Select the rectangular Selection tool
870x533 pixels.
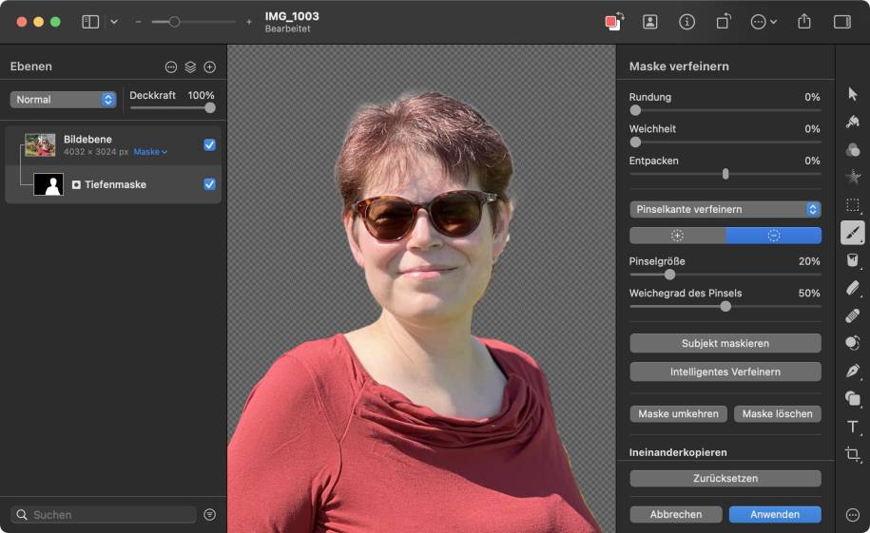pyautogui.click(x=853, y=205)
